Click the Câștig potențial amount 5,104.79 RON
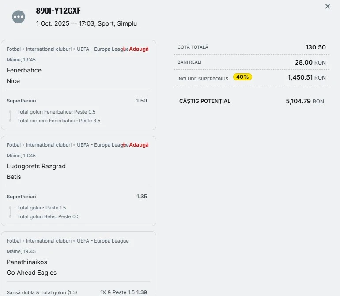The height and width of the screenshot is (296, 340). [305, 101]
